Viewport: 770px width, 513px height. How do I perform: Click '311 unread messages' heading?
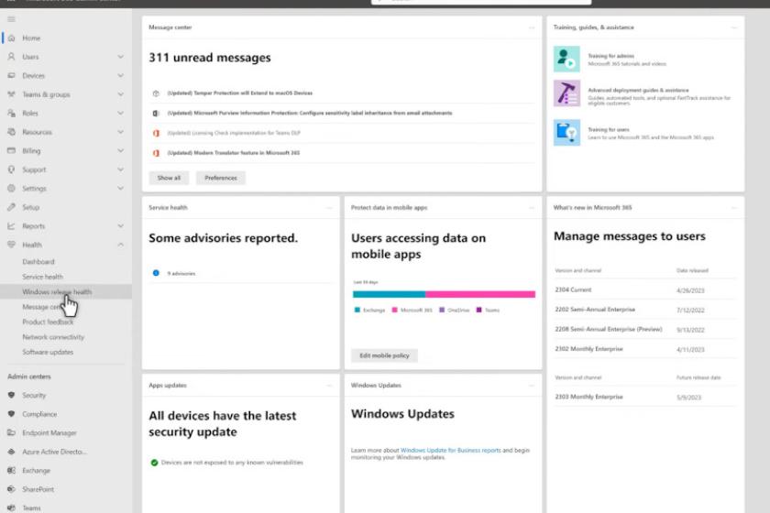click(210, 58)
